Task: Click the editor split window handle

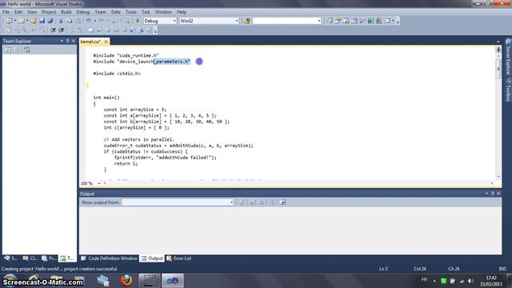Action: pyautogui.click(x=498, y=50)
